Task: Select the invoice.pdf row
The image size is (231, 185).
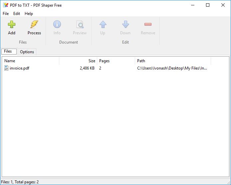Action: tap(107, 68)
